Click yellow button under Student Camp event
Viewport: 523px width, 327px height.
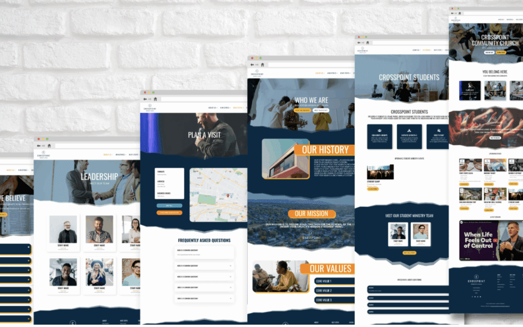[x=372, y=189]
